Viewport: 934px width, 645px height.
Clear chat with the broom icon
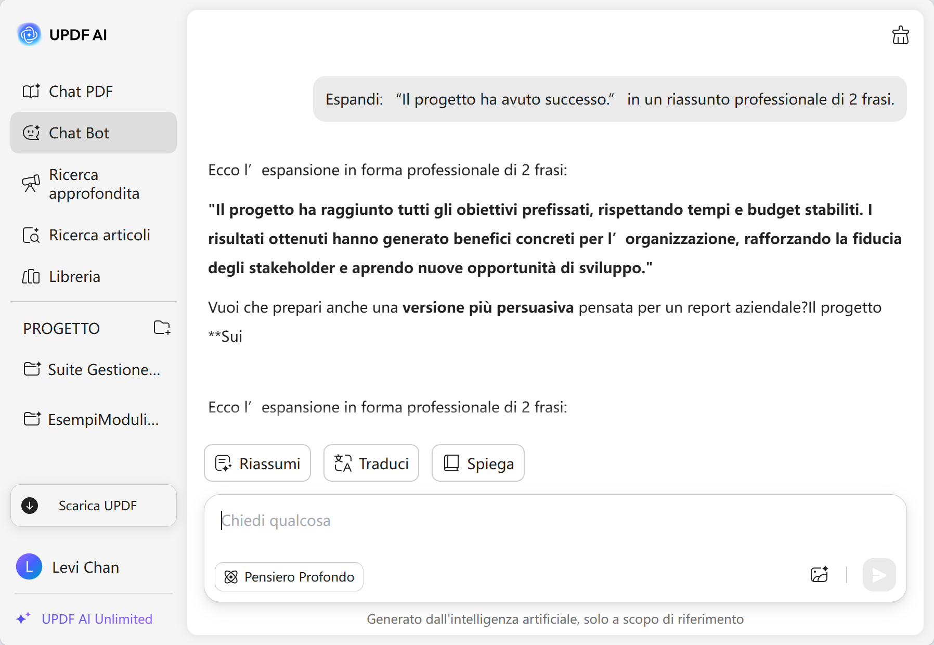[900, 35]
